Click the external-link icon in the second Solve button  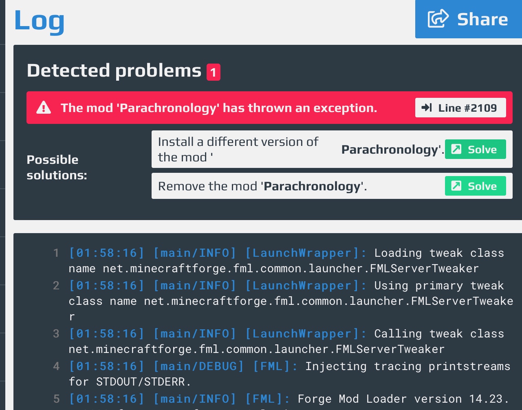456,186
